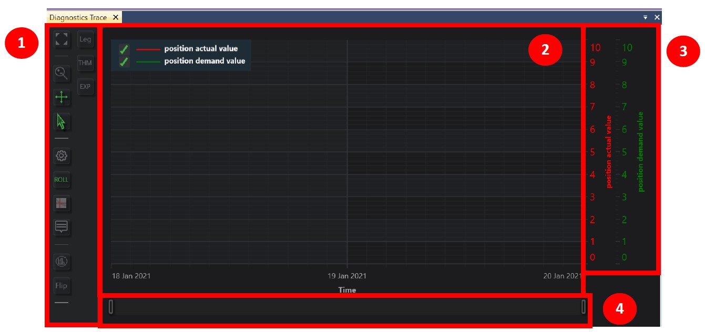Viewport: 705px width, 332px height.
Task: Open the gear settings icon
Action: pos(62,156)
